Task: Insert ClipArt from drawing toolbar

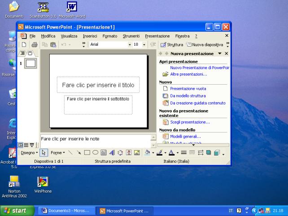Action: pyautogui.click(x=129, y=152)
